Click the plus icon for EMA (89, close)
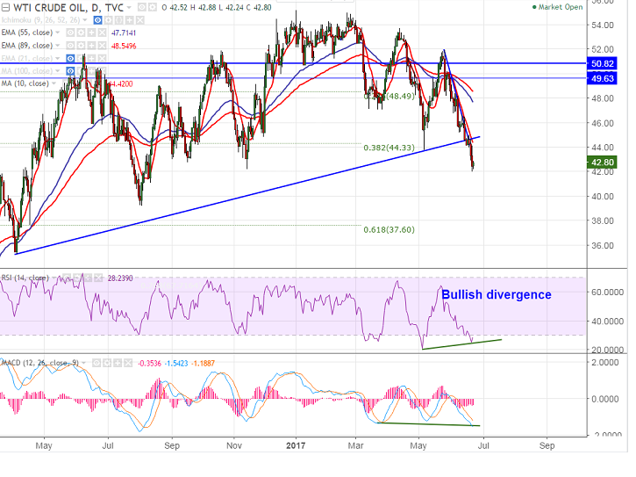This screenshot has width=636, height=477. point(91,46)
